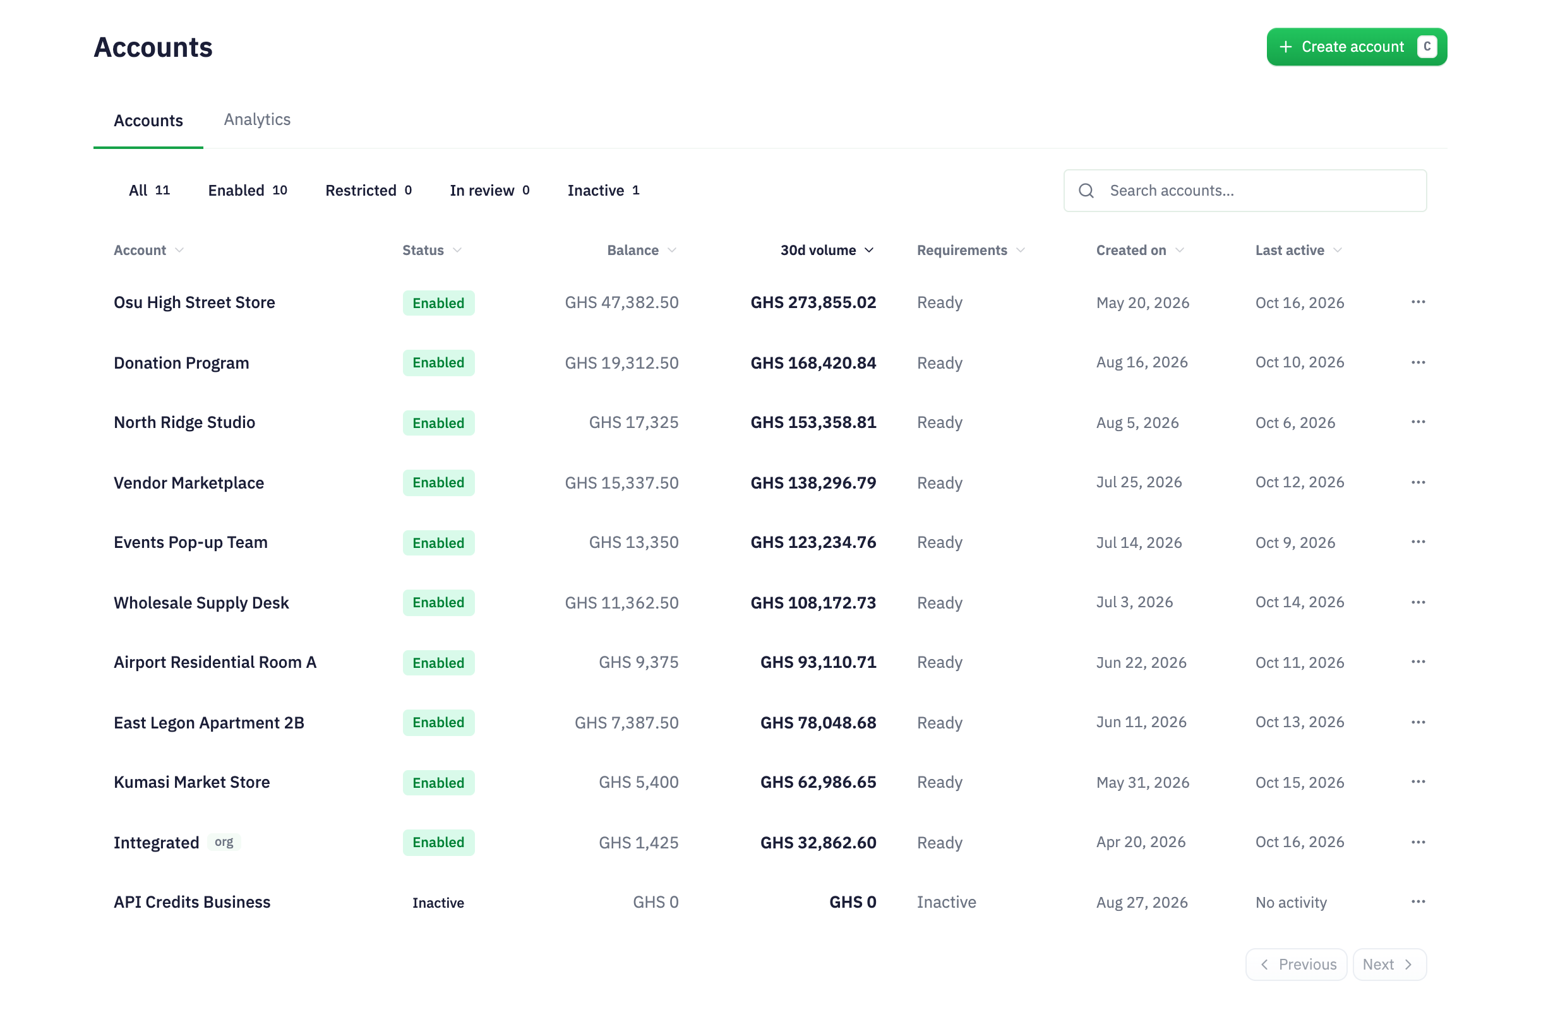Click the C shortcut badge on Create account

coord(1427,47)
